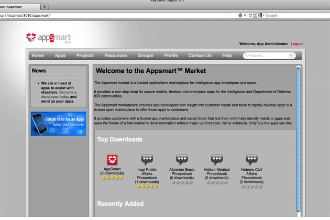Click the AppSmart (2 downloads) label

(112, 171)
